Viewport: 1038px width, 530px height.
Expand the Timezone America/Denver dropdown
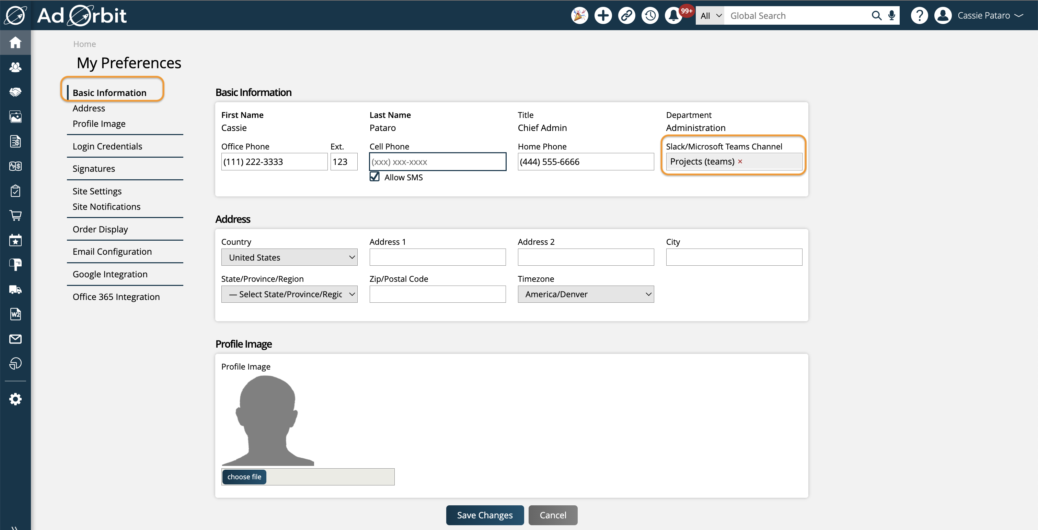pyautogui.click(x=586, y=294)
